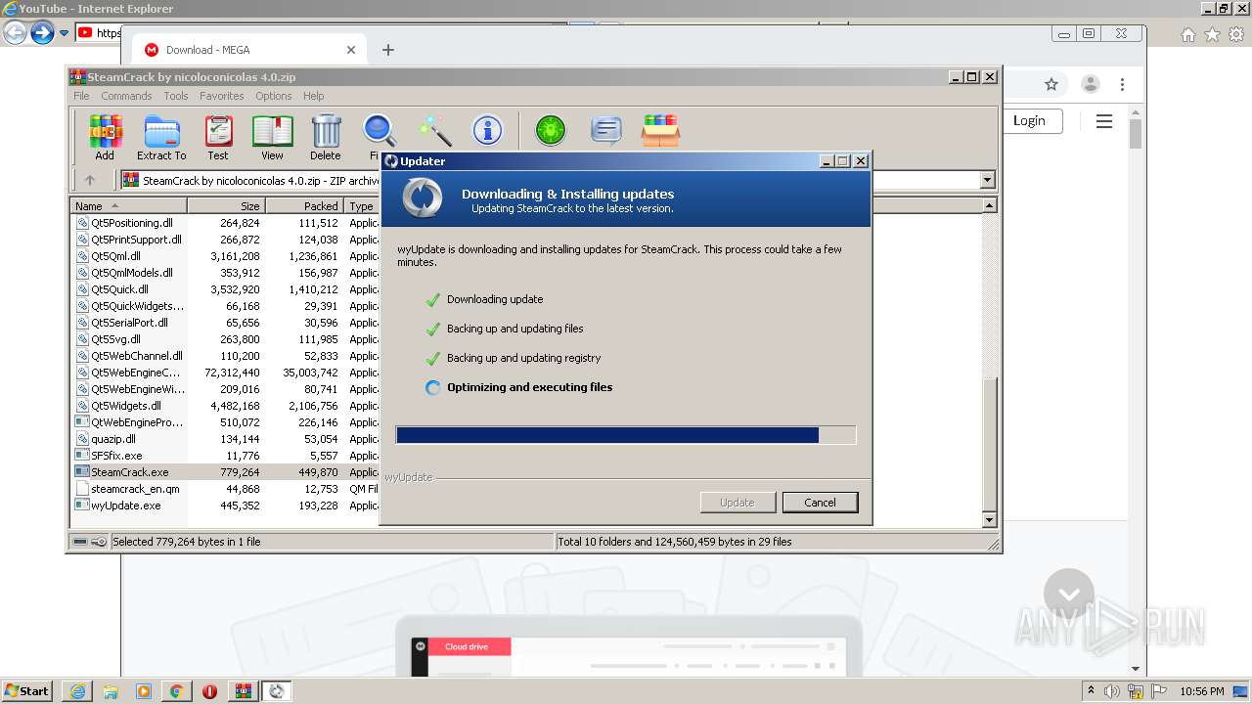The width and height of the screenshot is (1252, 704).
Task: Click the Update button in Updater dialog
Action: (738, 503)
